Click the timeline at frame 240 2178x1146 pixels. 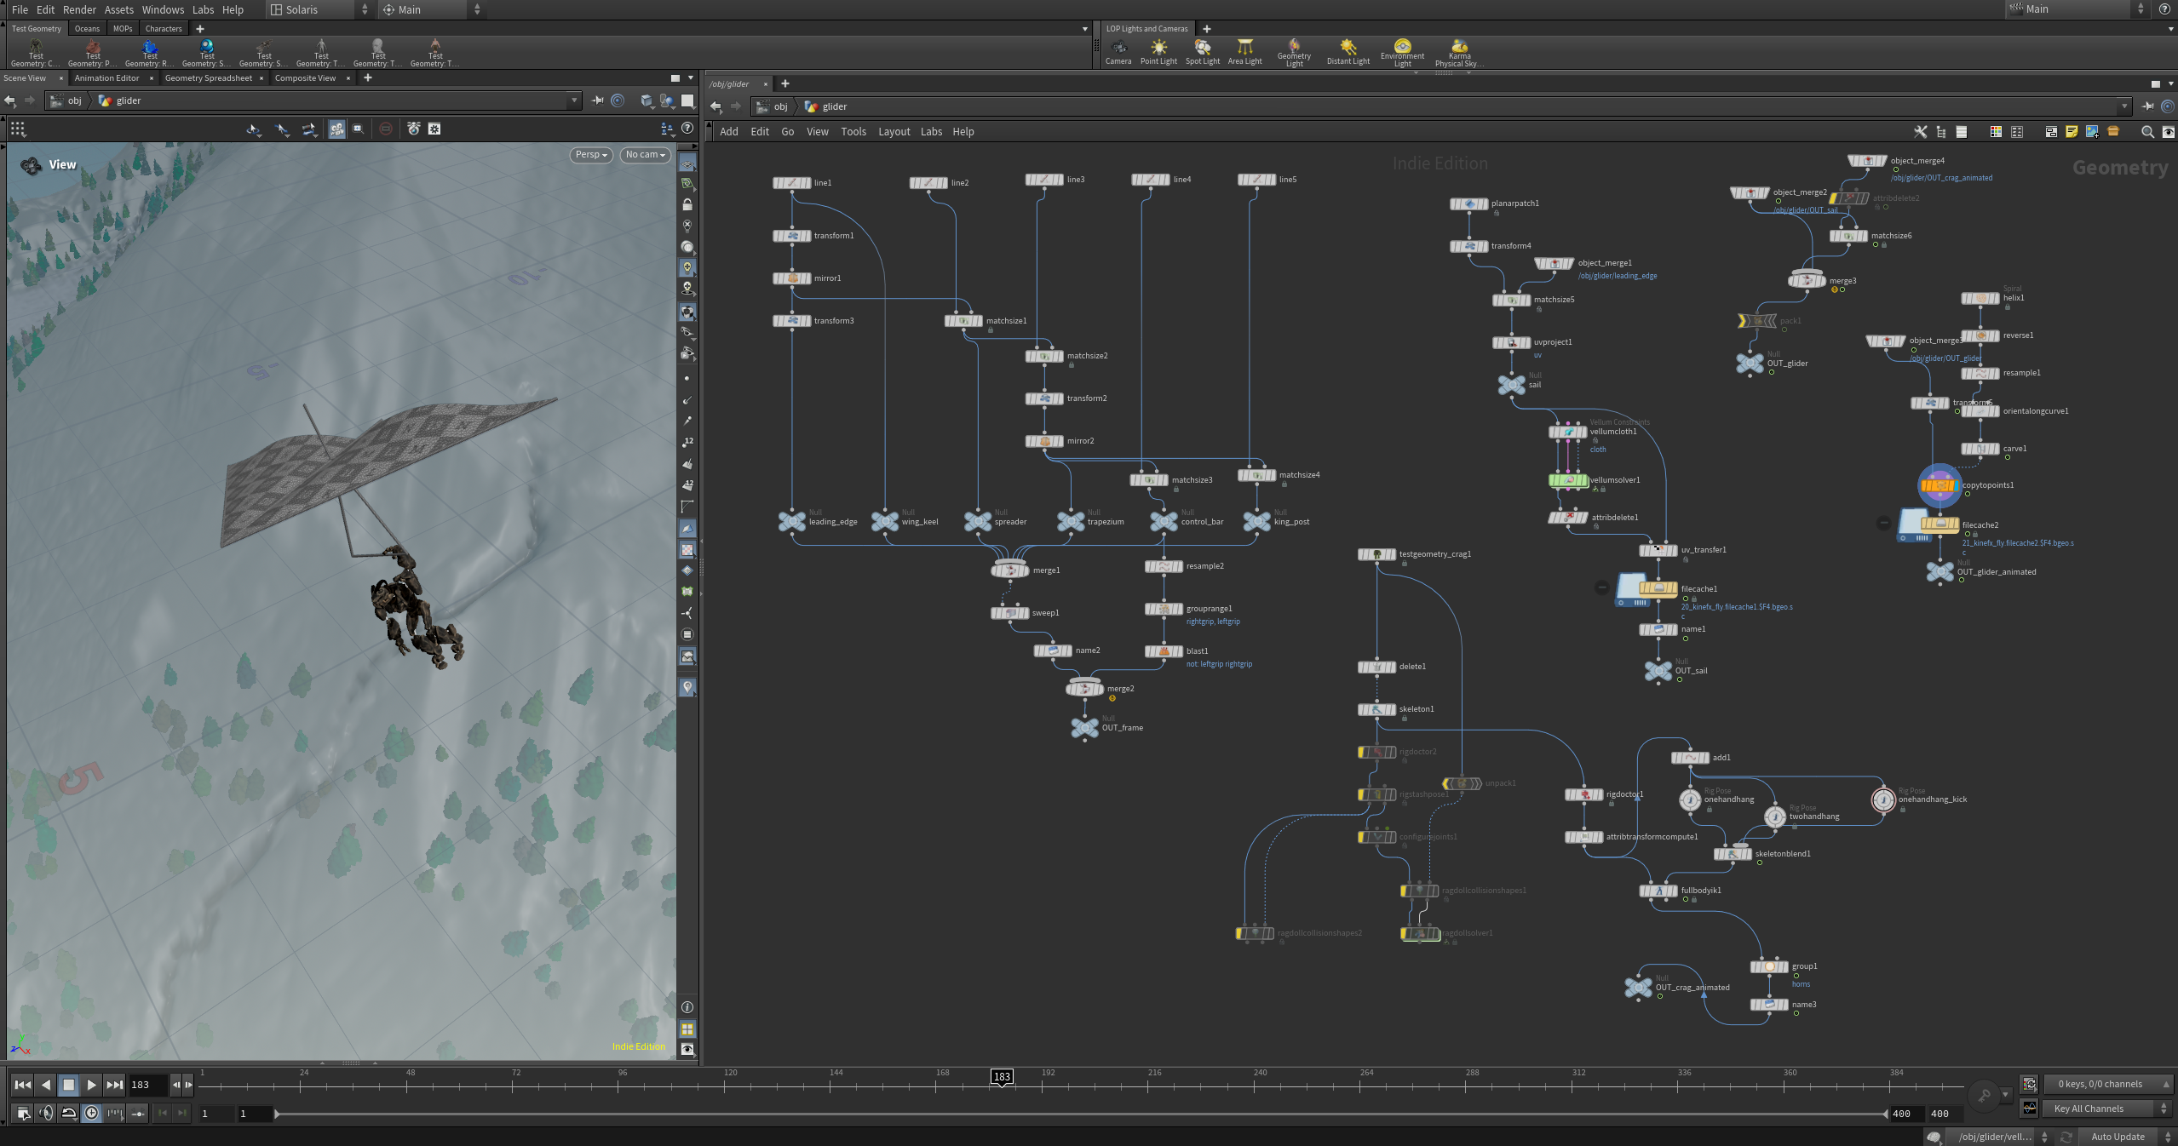tap(1261, 1086)
